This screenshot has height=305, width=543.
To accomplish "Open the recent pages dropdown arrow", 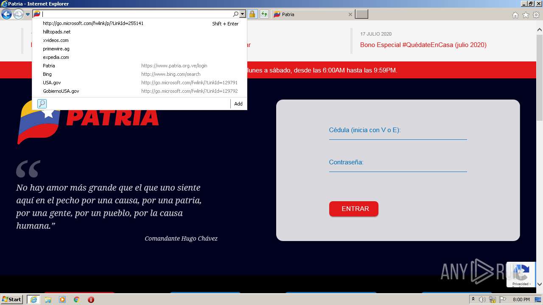I will click(28, 14).
